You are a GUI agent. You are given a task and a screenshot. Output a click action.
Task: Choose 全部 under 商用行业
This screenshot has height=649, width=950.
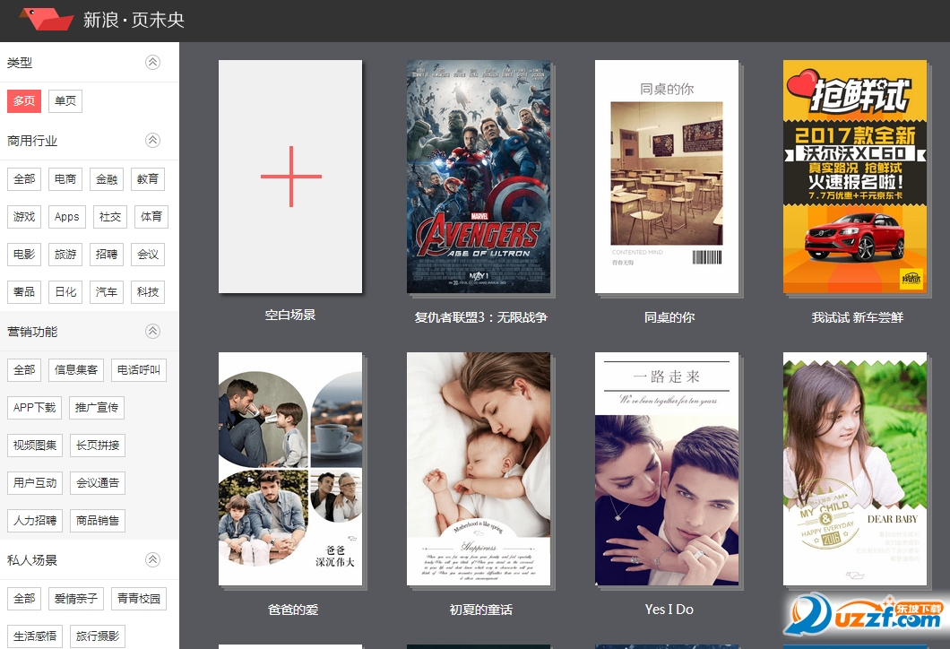pyautogui.click(x=24, y=179)
